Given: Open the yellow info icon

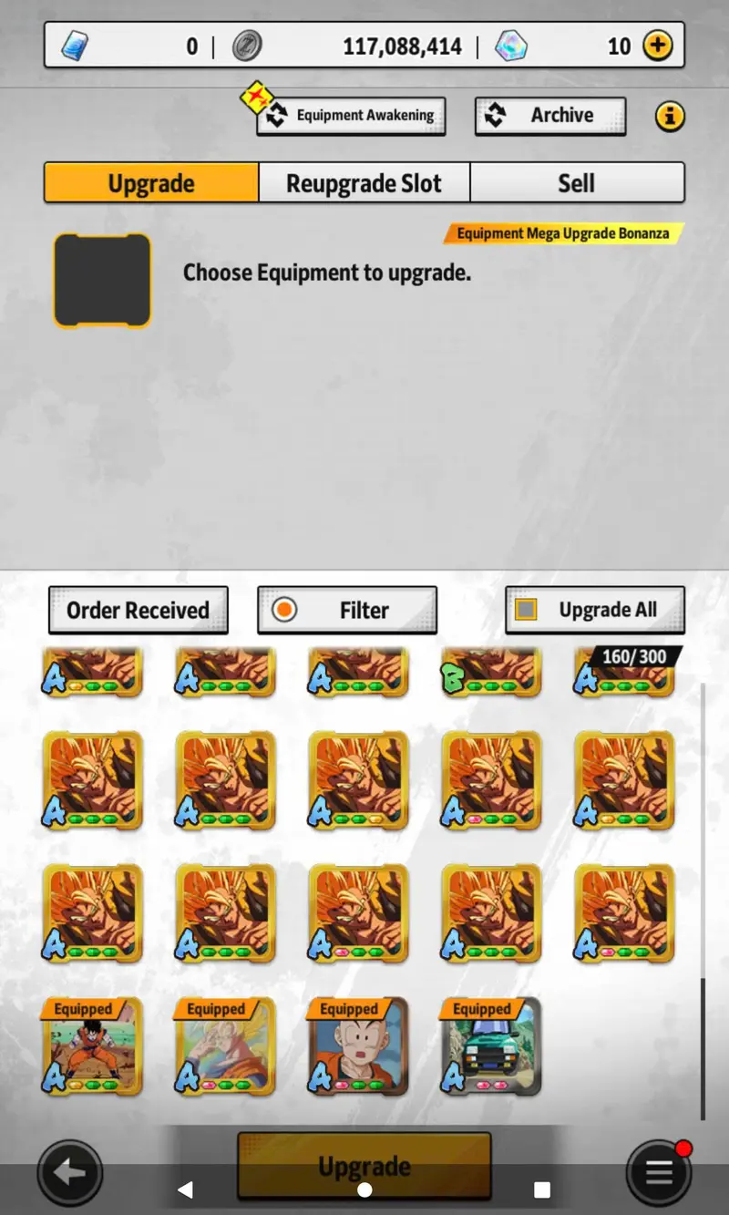Looking at the screenshot, I should tap(670, 116).
